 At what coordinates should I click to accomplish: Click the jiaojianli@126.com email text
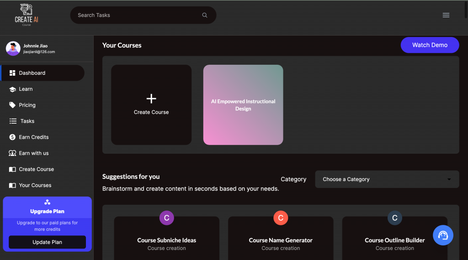39,52
